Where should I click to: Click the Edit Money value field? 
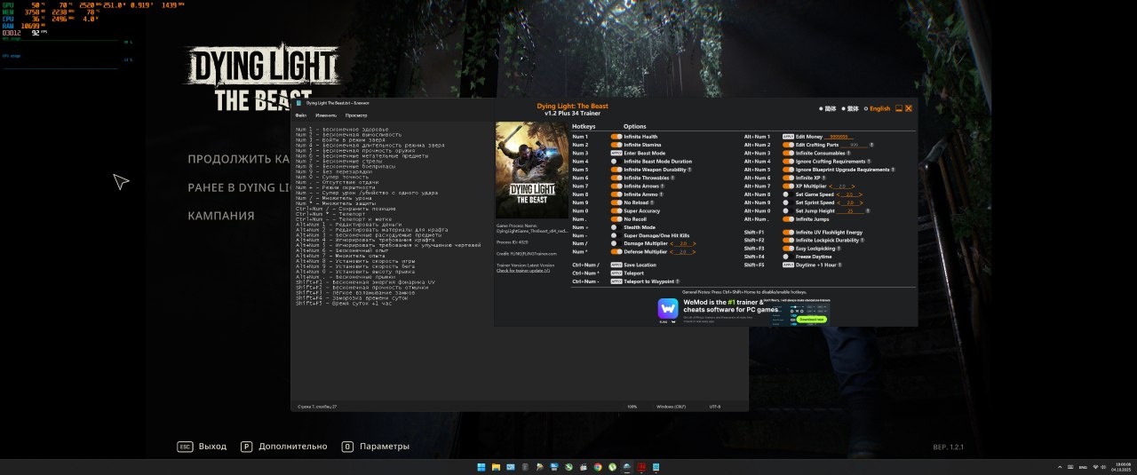coord(839,137)
